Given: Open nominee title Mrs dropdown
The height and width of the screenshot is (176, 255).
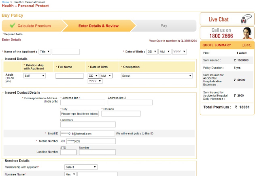Looking at the screenshot, I should (x=70, y=174).
